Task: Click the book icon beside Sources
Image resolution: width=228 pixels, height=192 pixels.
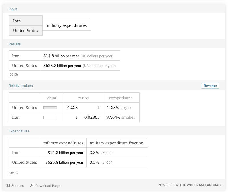Action: tap(8, 186)
